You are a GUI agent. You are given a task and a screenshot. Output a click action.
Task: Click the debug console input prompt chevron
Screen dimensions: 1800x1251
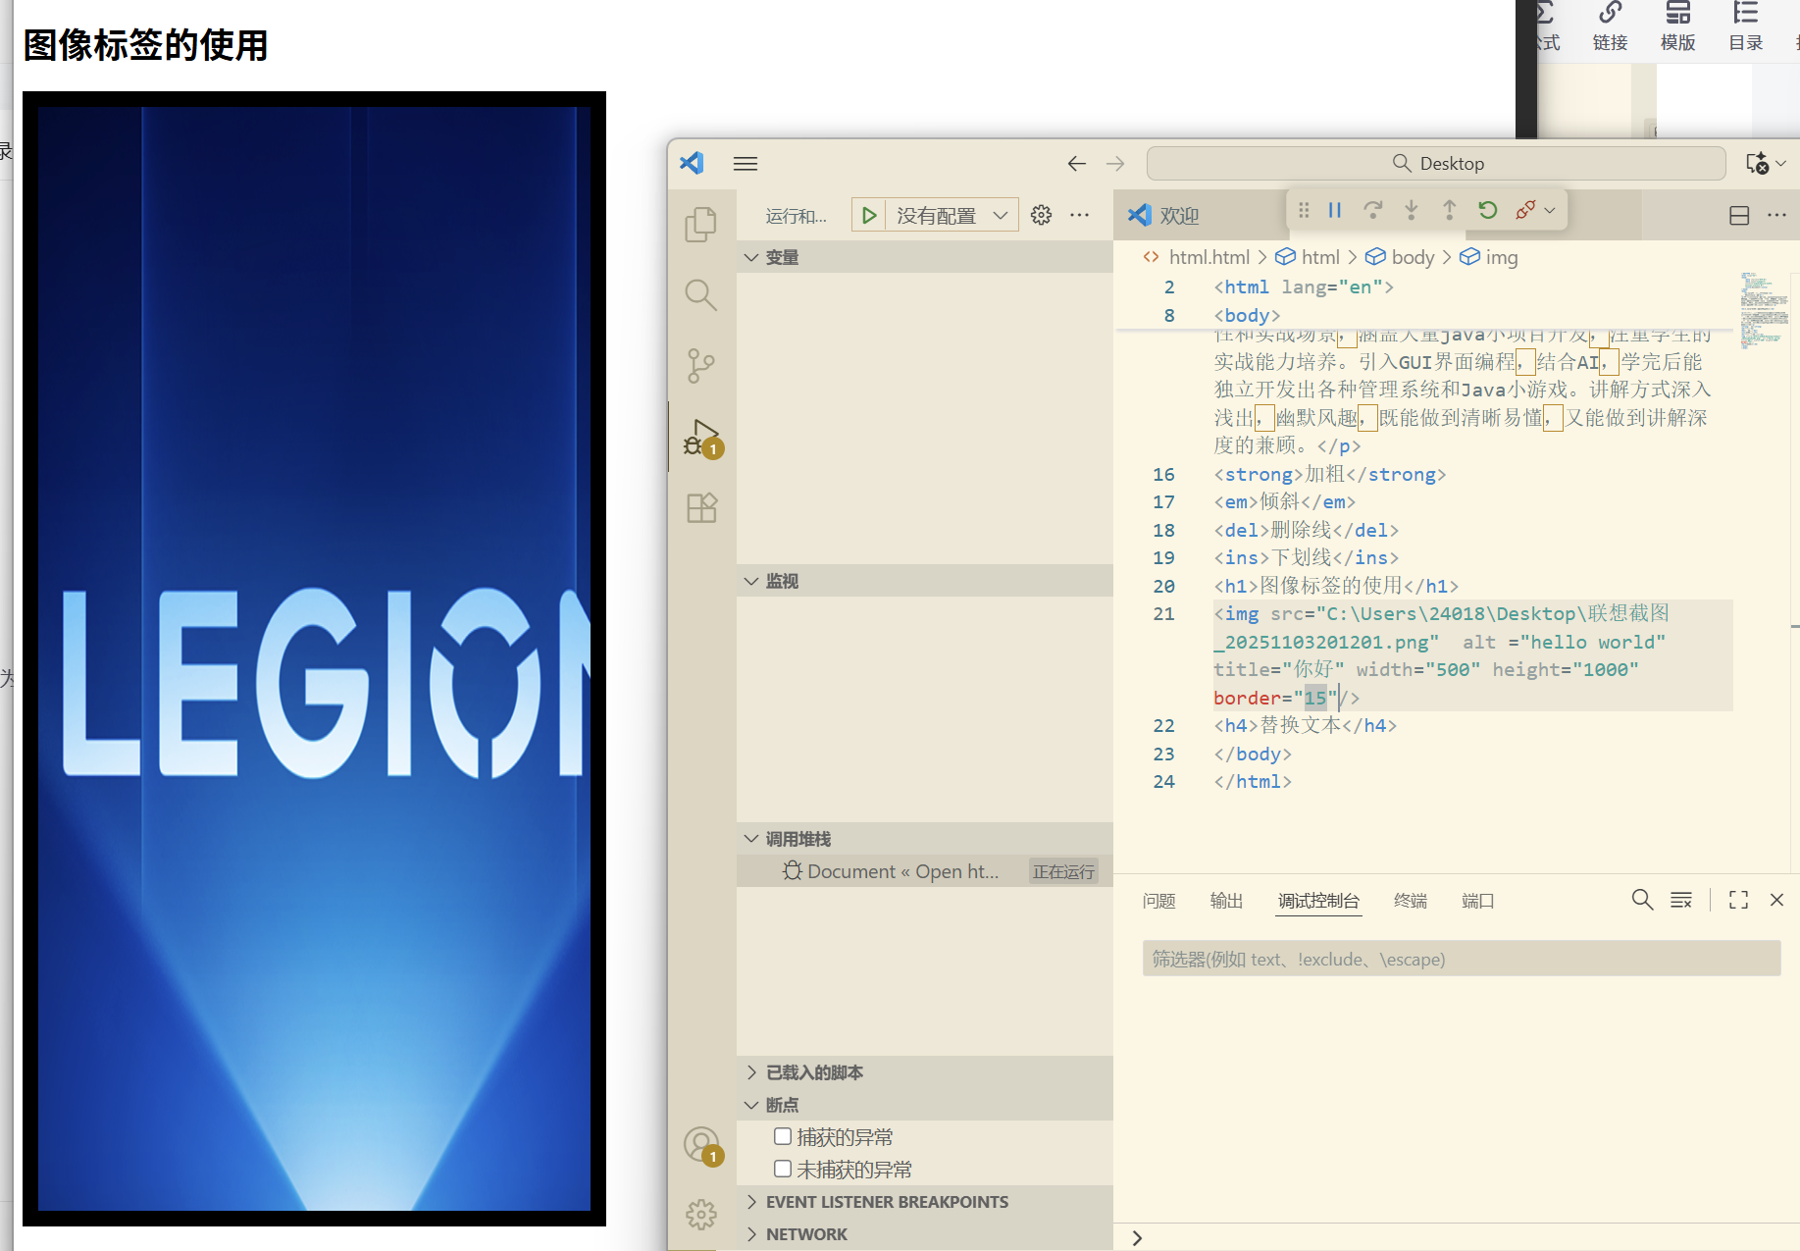(1137, 1238)
